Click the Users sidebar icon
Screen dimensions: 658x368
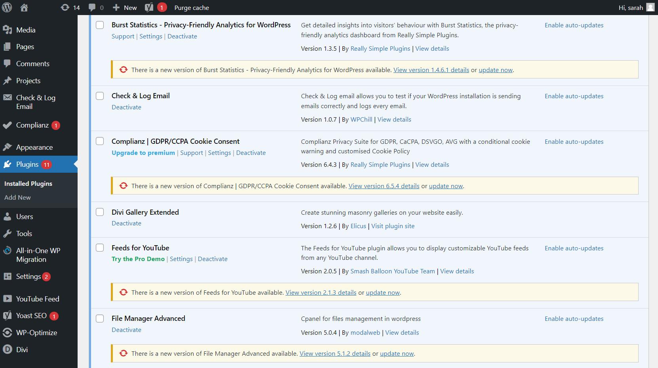7,216
